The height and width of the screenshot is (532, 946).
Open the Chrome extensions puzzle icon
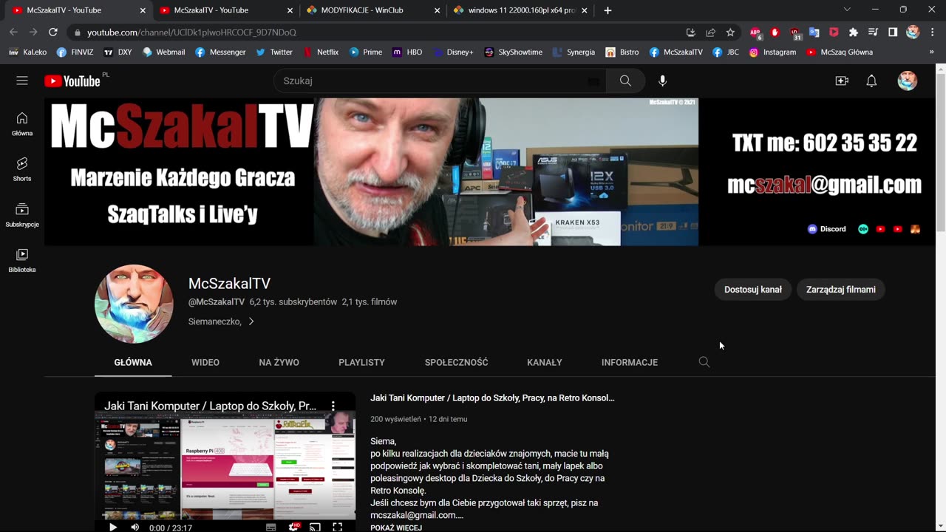click(x=853, y=32)
